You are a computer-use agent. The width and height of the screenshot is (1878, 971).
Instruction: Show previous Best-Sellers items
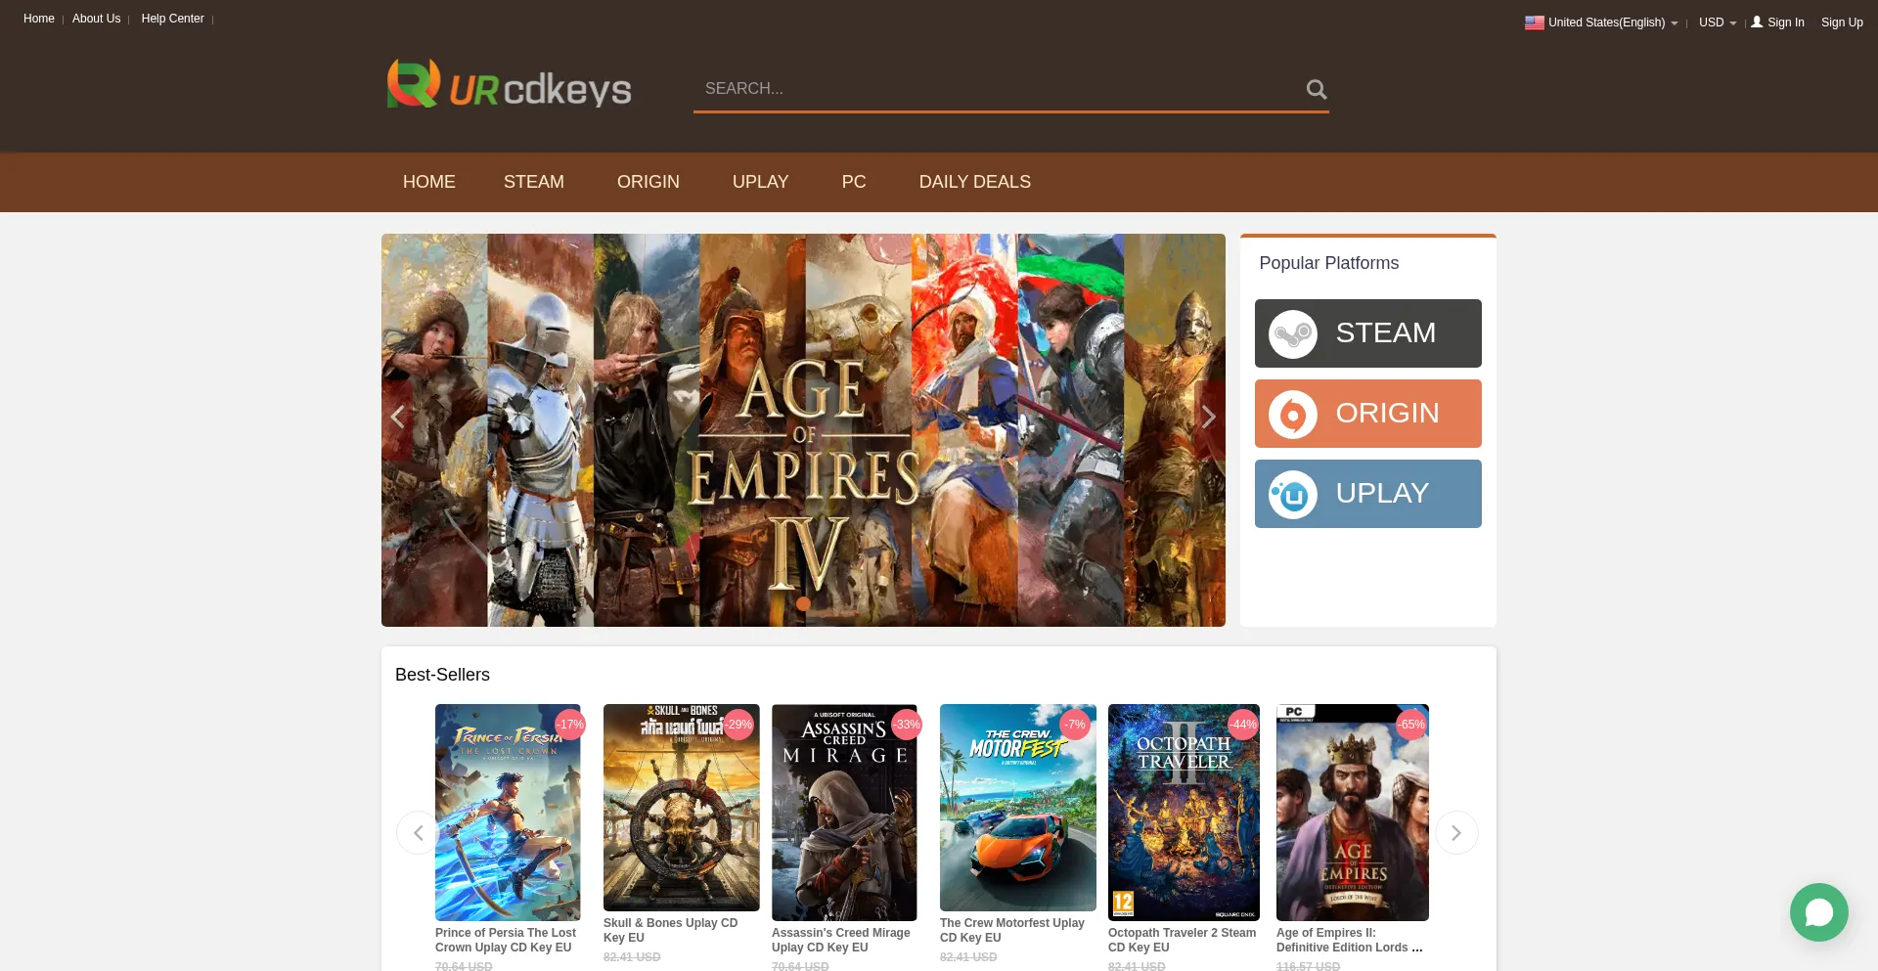click(x=418, y=833)
